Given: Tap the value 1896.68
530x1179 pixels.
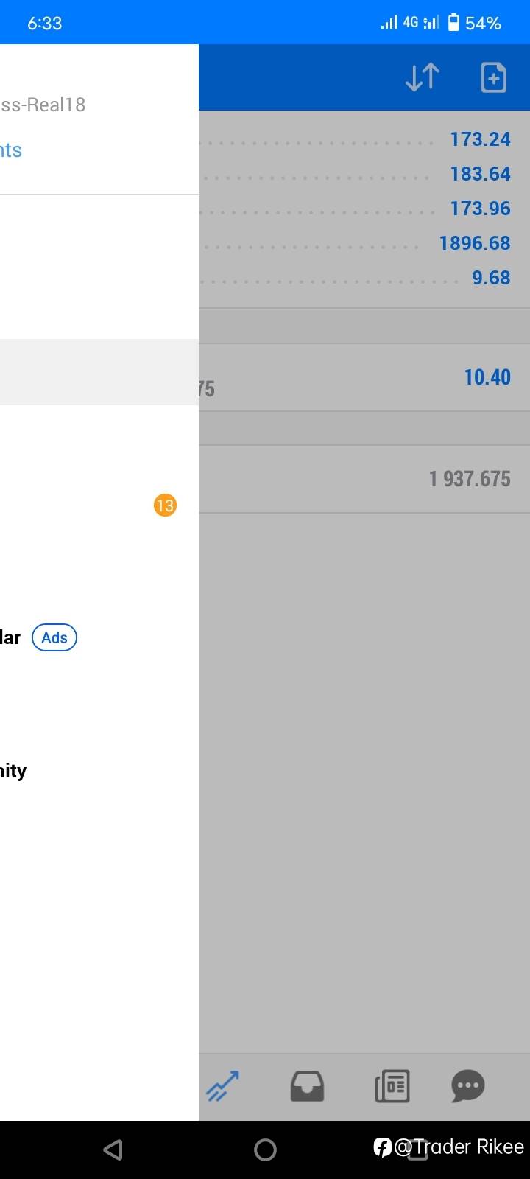Looking at the screenshot, I should [x=475, y=243].
